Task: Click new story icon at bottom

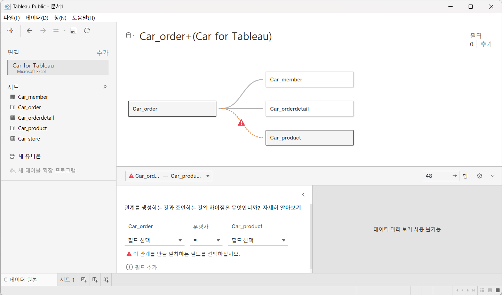Action: tap(106, 280)
